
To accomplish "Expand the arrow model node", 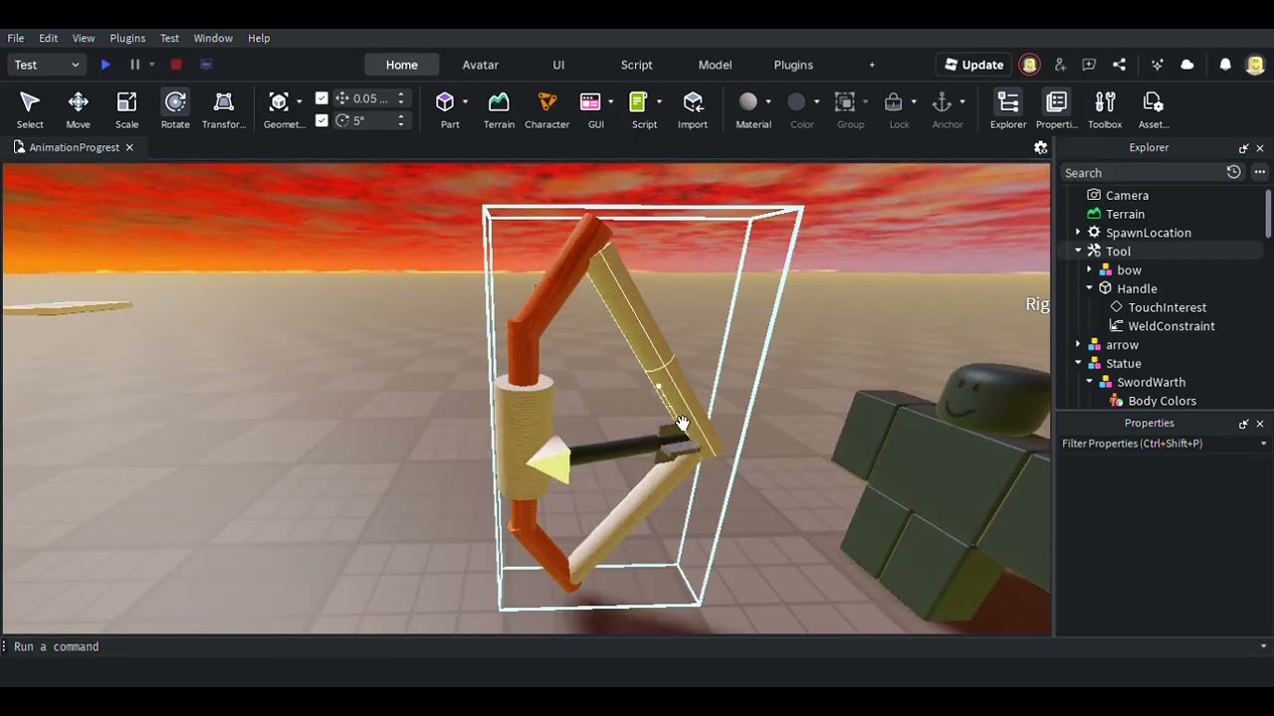I will pos(1078,345).
